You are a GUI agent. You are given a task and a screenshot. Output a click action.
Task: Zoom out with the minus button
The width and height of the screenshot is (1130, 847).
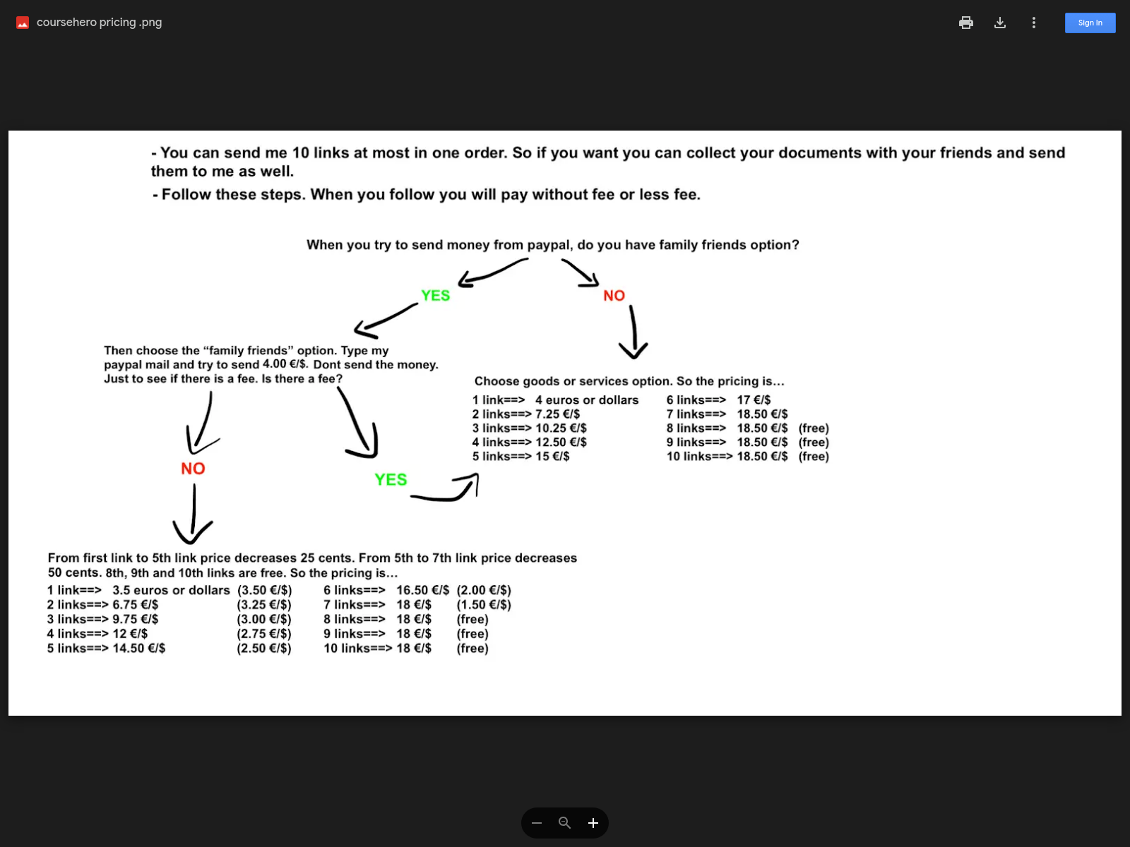[537, 823]
